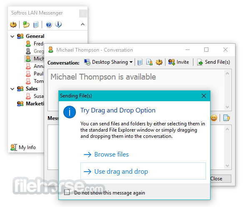
Task: Click the Try Drag and Drop Option heading
Action: (x=118, y=110)
